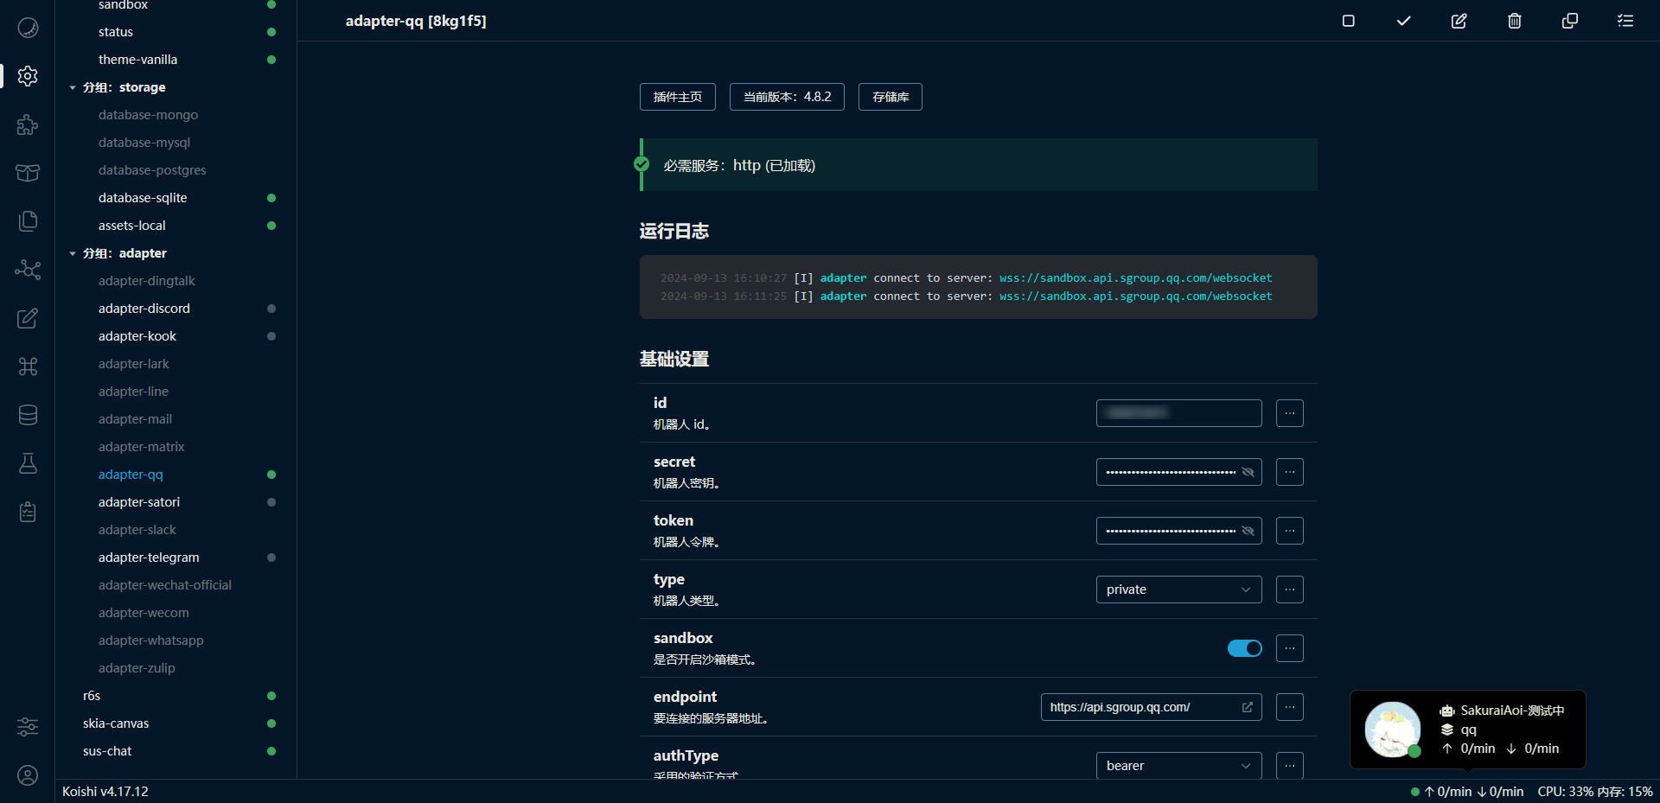Select adapter-telegram in the plugin list

coord(149,558)
